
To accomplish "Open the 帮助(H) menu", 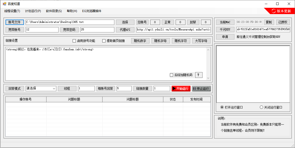I will [x=72, y=11].
